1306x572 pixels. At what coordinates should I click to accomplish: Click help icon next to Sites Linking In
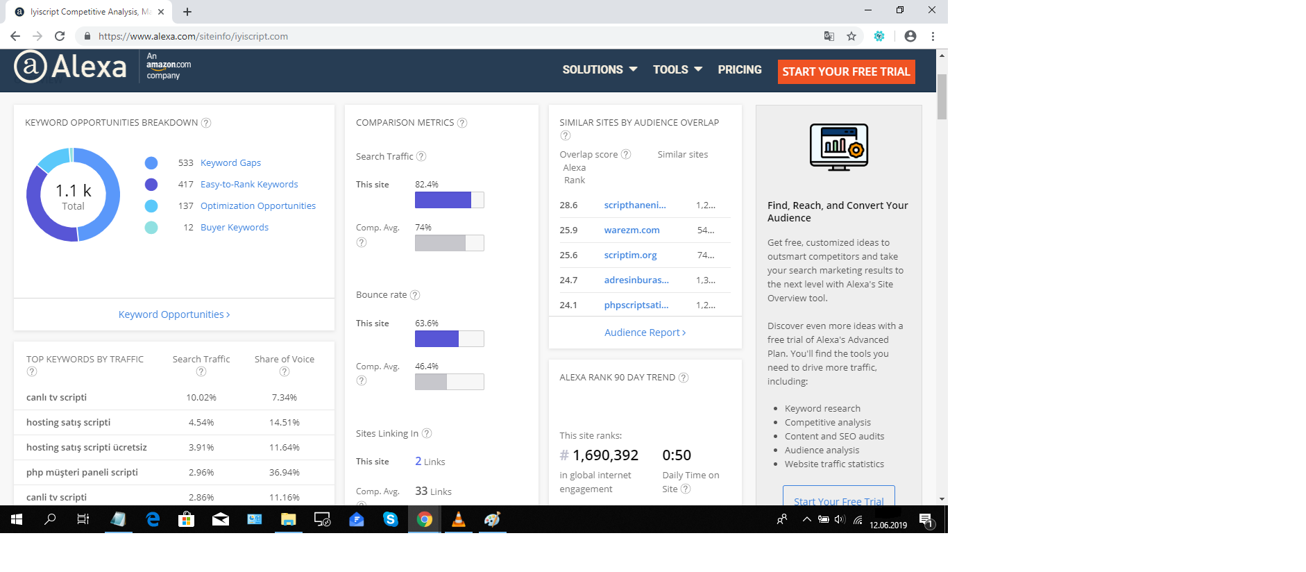(x=427, y=433)
